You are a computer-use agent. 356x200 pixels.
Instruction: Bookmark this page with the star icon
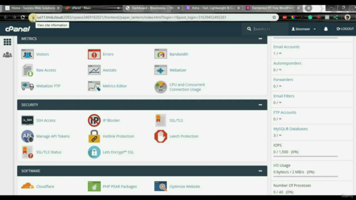(x=274, y=17)
